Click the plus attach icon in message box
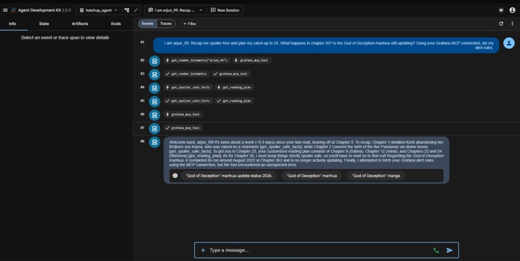The width and height of the screenshot is (520, 261). (x=203, y=251)
